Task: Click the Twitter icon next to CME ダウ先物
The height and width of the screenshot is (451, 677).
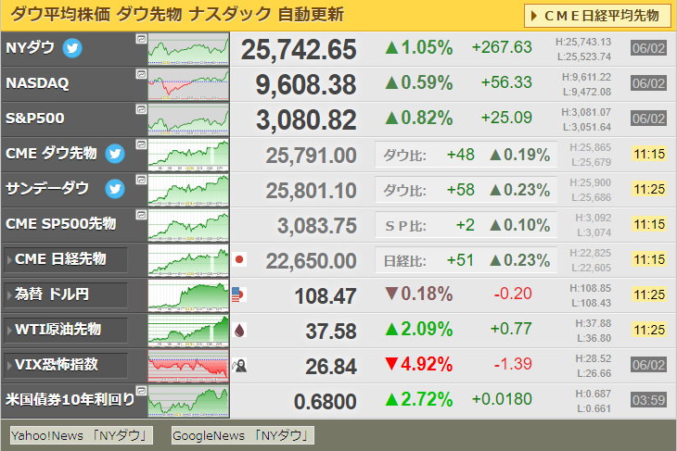Action: coord(115,154)
